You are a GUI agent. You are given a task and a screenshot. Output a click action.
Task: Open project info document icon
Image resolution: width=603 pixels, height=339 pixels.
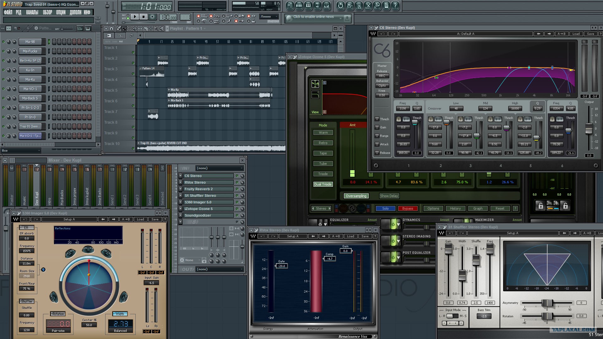pyautogui.click(x=386, y=5)
